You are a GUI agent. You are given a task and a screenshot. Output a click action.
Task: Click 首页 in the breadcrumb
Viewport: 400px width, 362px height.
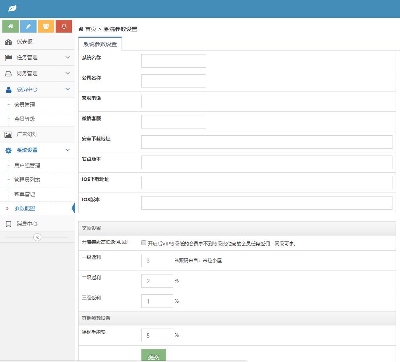click(91, 29)
